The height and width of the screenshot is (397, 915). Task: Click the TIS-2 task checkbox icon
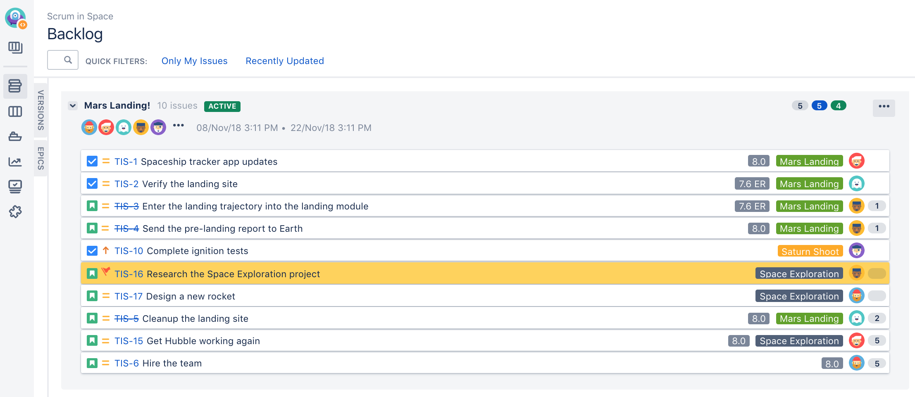coord(92,183)
